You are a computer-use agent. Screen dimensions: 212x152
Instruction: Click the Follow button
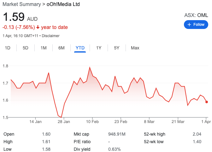[196, 25]
